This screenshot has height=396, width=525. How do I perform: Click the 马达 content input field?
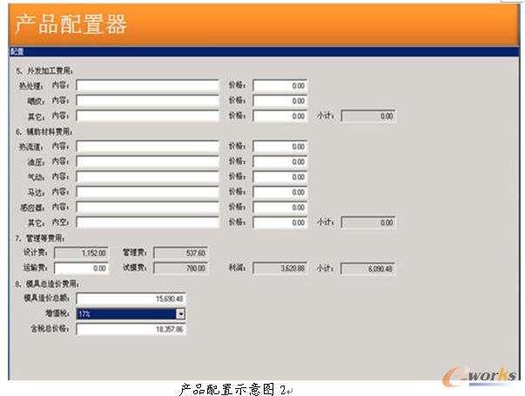tap(147, 191)
